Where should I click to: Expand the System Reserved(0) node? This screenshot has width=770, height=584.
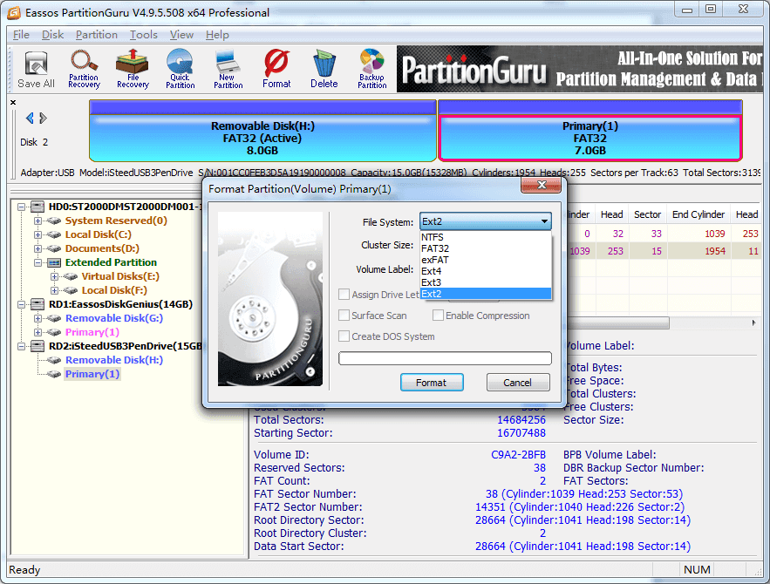37,221
